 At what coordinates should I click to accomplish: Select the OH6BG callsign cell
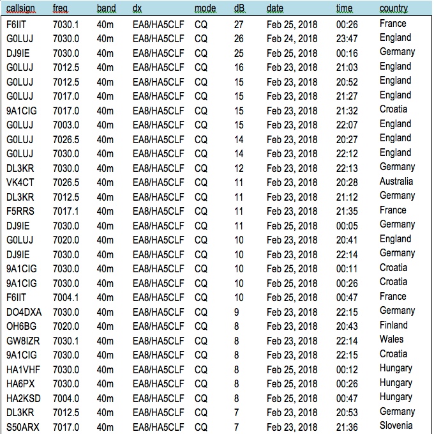[20, 326]
